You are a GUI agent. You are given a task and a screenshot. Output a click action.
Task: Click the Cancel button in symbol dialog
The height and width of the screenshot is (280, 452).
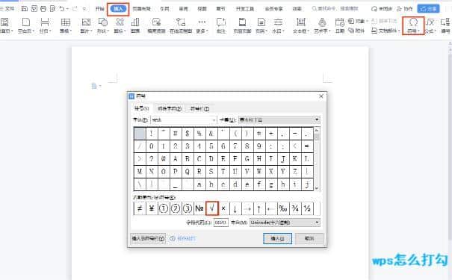309,238
